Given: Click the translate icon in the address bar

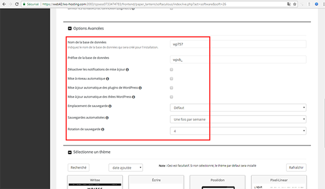Looking at the screenshot, I should pos(289,4).
